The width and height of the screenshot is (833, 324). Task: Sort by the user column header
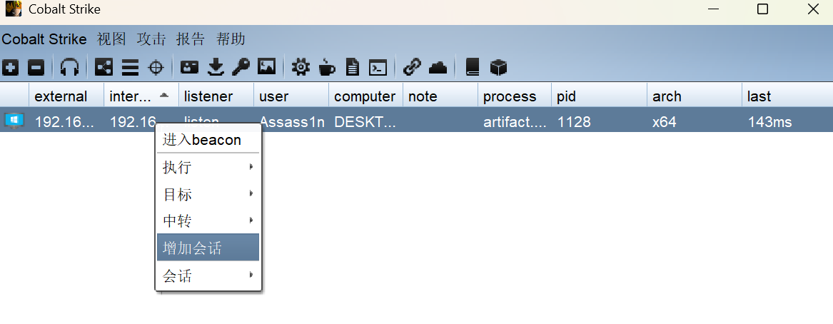(291, 96)
